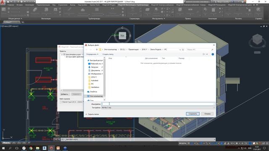This screenshot has width=269, height=151.
Task: Open the Имя файла dropdown arrow
Action: [214, 104]
